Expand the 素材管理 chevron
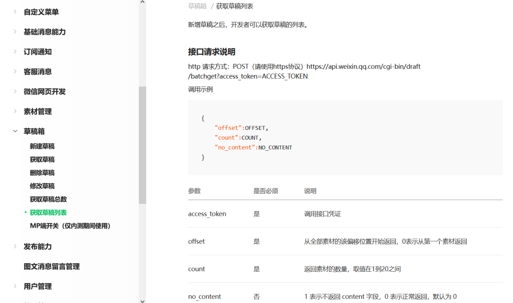This screenshot has width=513, height=303. tap(15, 111)
